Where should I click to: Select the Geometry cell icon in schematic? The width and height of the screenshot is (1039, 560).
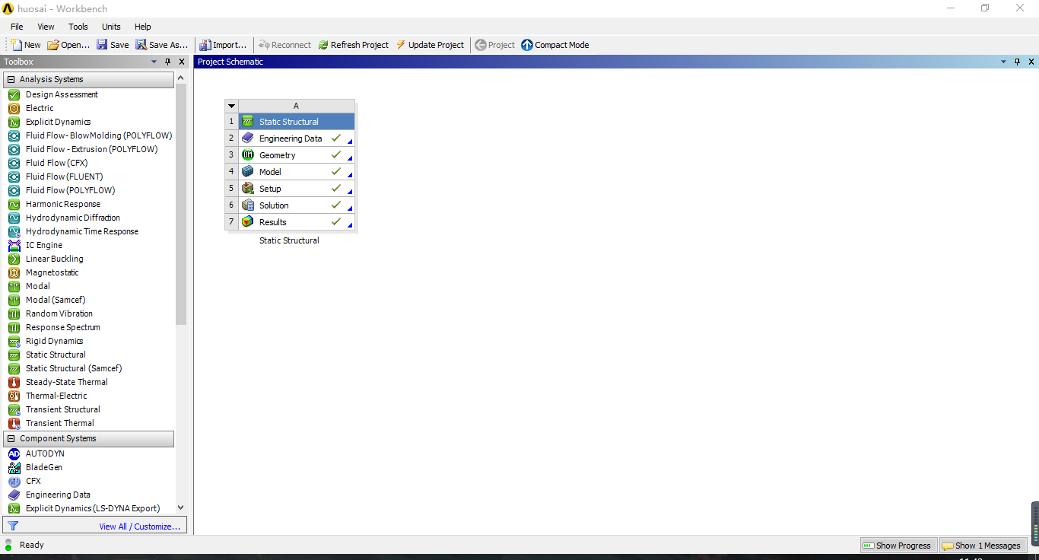point(247,155)
